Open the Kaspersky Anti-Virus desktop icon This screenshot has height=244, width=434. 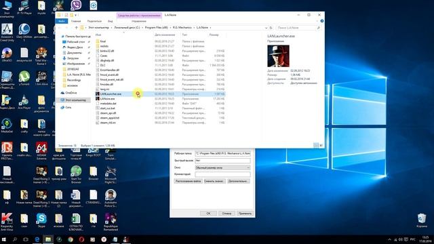pyautogui.click(x=7, y=222)
